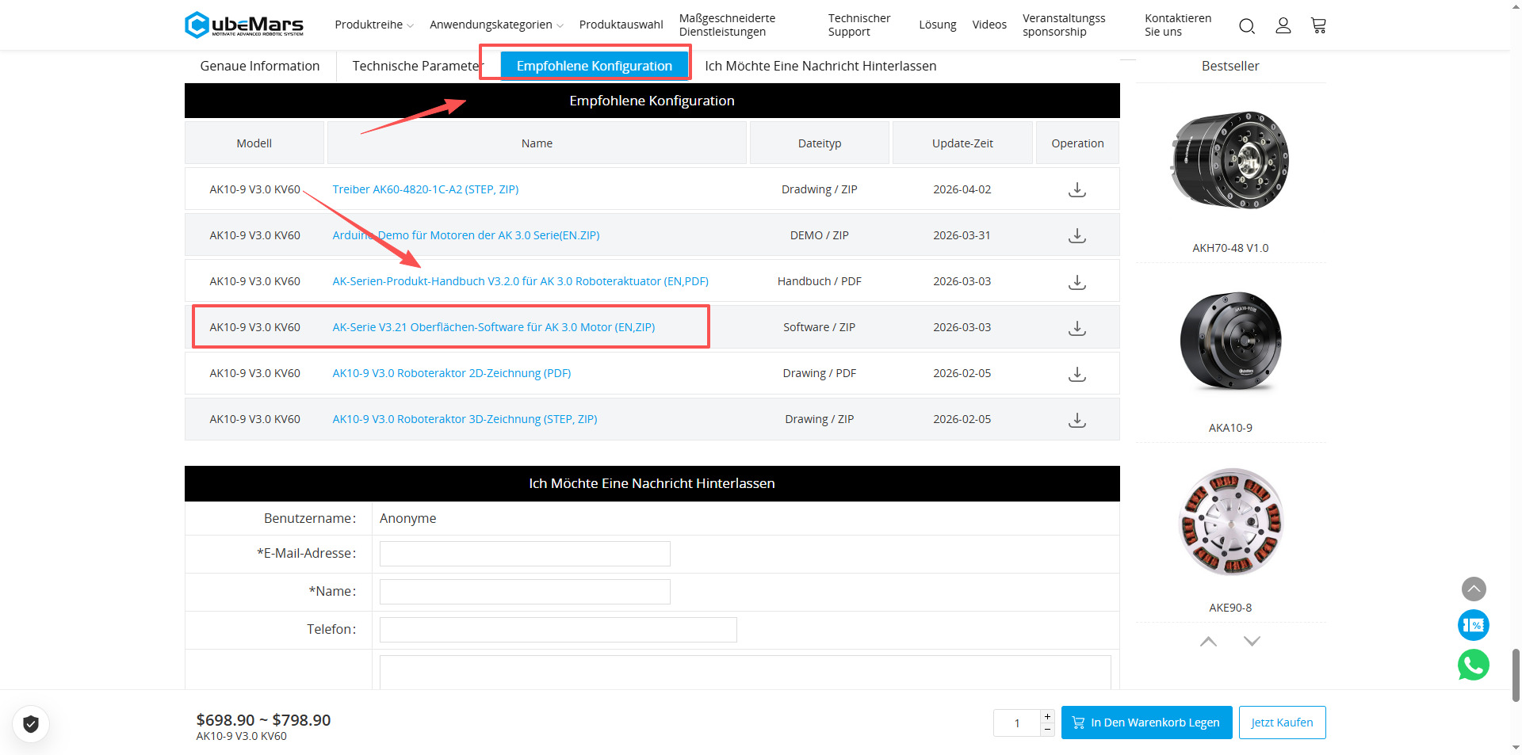Open the shopping cart icon in header
Viewport: 1522px width, 755px height.
tap(1318, 26)
